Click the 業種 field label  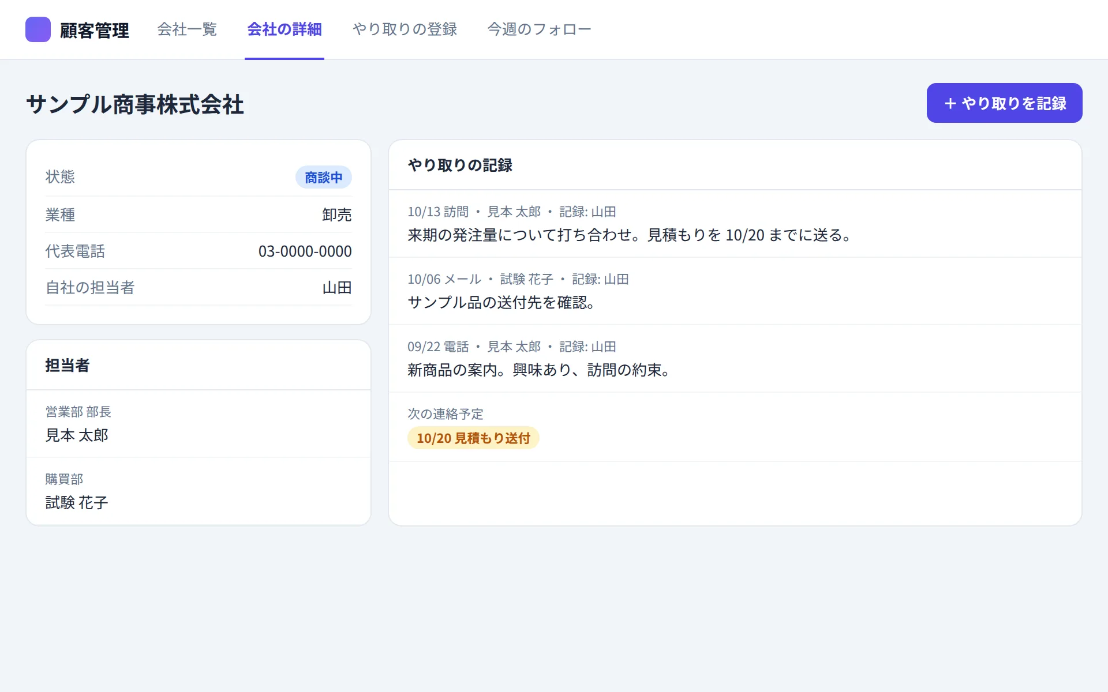click(60, 215)
